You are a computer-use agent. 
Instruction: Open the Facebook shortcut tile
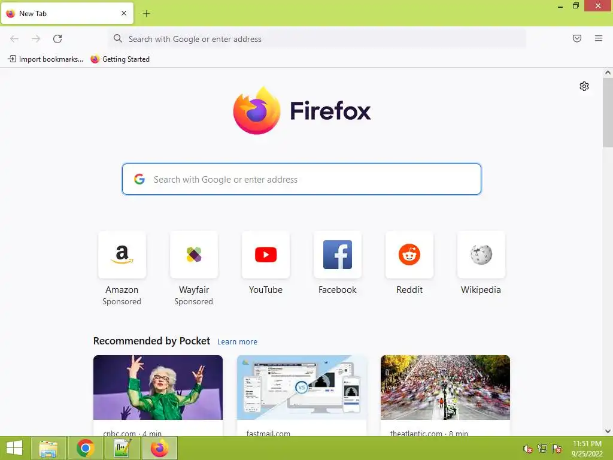(x=338, y=255)
